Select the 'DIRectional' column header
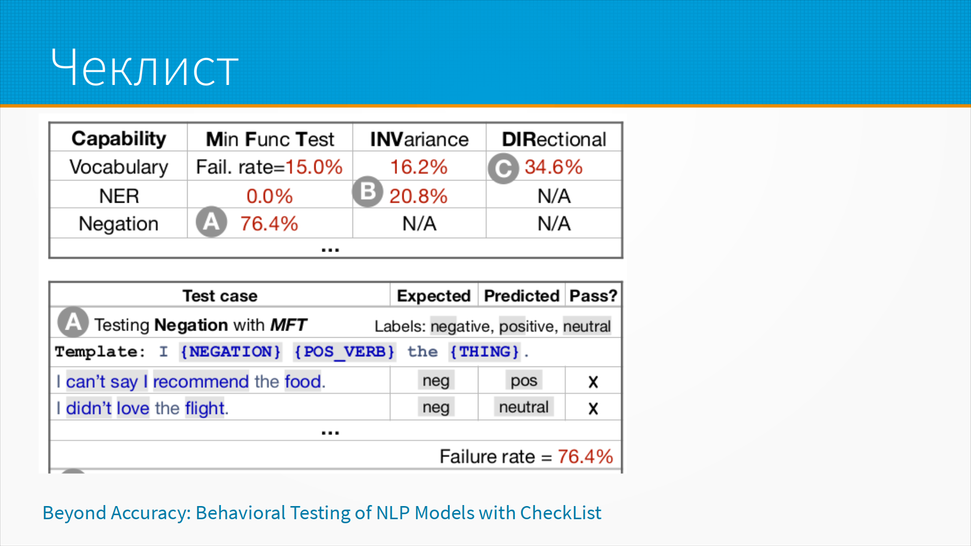Viewport: 971px width, 546px height. [x=554, y=139]
